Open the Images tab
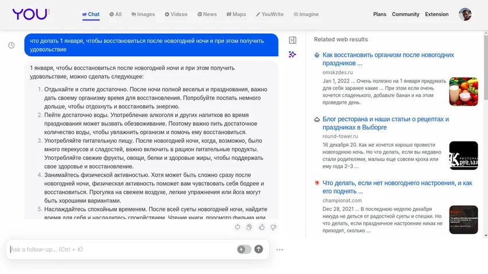 click(143, 14)
